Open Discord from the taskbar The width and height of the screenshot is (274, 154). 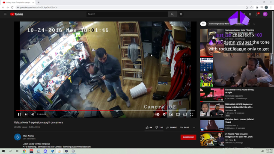[x=45, y=151]
